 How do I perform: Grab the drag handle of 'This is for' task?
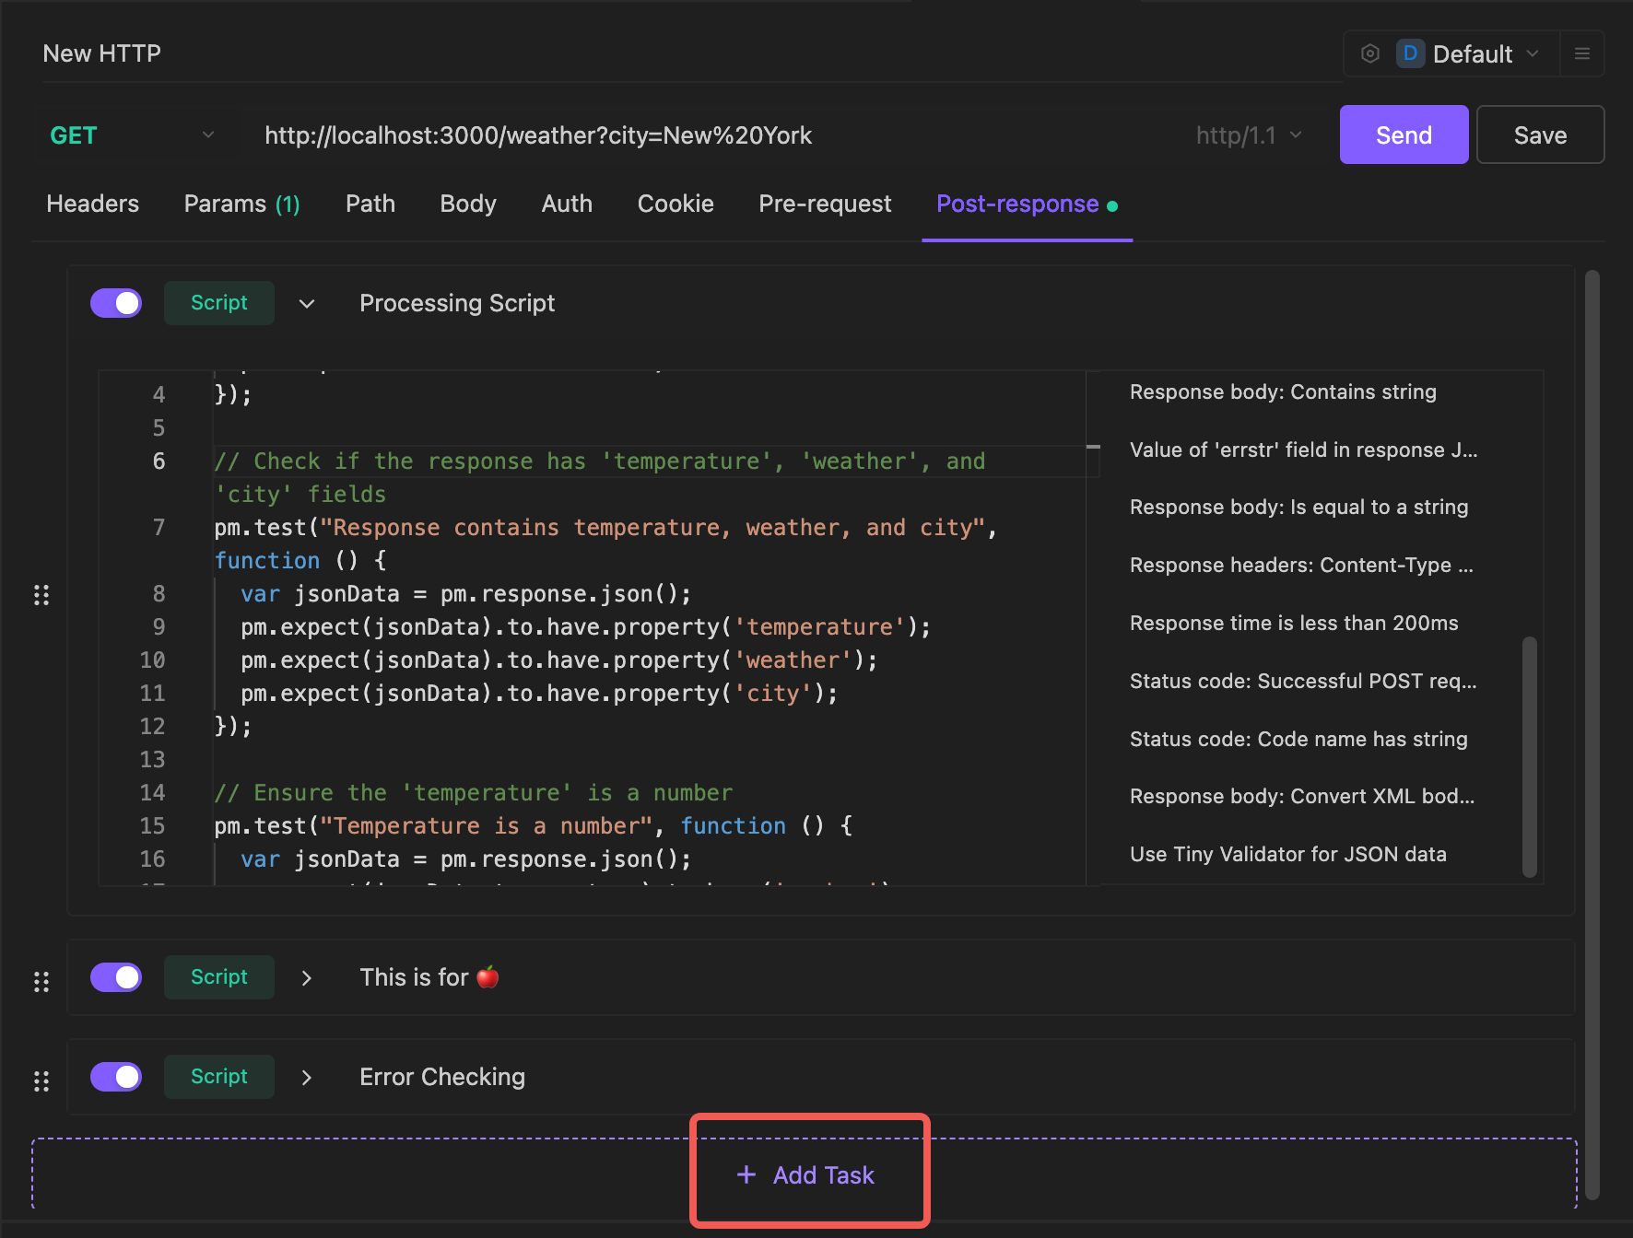pyautogui.click(x=41, y=982)
